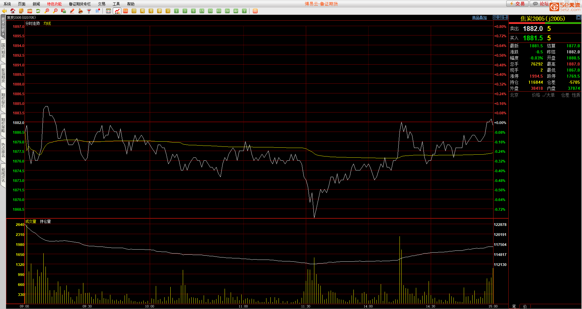This screenshot has width=582, height=309.
Task: Select the red drawing pencil tool
Action: pyautogui.click(x=72, y=11)
